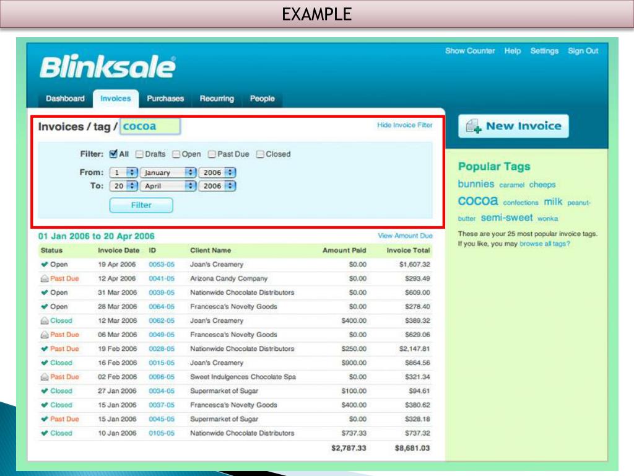Click the checkmark icon on invoice 0037-05 row
This screenshot has width=634, height=476.
click(x=45, y=405)
